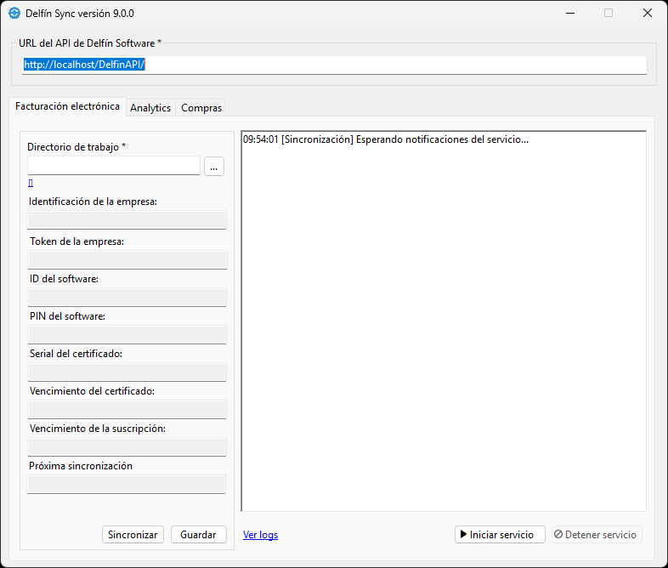Click the 'URL del API de Delfín Software *' label
Image resolution: width=668 pixels, height=568 pixels.
90,43
